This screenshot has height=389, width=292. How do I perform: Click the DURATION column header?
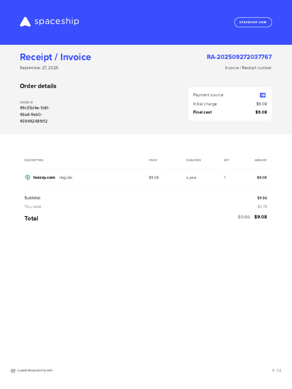(x=194, y=160)
